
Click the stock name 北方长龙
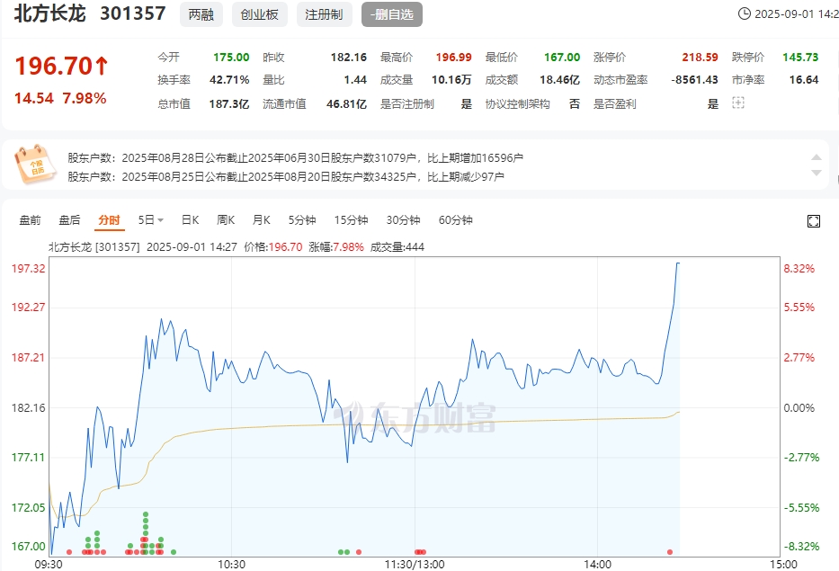tap(49, 13)
